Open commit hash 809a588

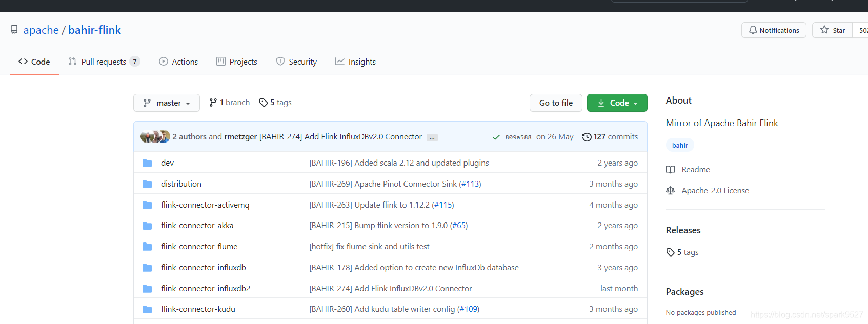(518, 137)
